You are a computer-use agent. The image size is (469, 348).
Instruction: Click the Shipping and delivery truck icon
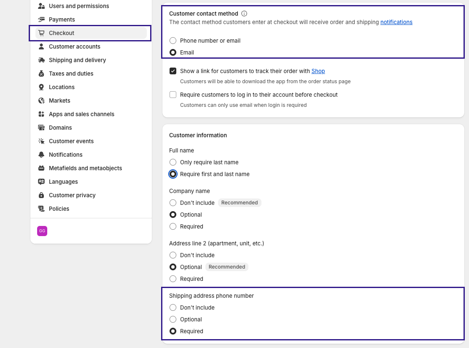click(42, 60)
